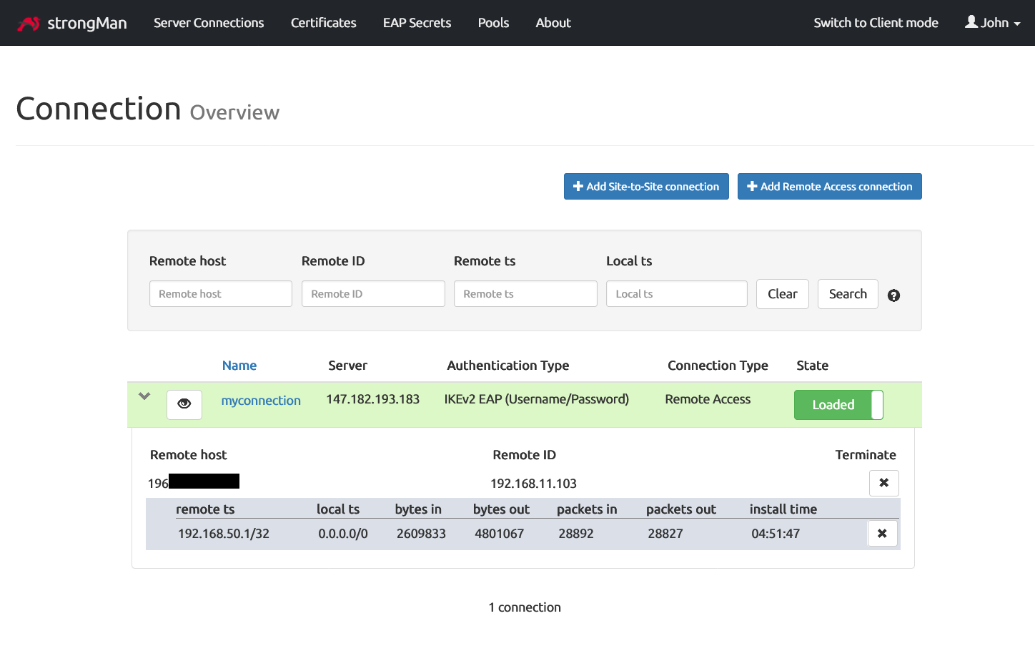Open the EAP Secrets section
The width and height of the screenshot is (1035, 646).
point(417,22)
